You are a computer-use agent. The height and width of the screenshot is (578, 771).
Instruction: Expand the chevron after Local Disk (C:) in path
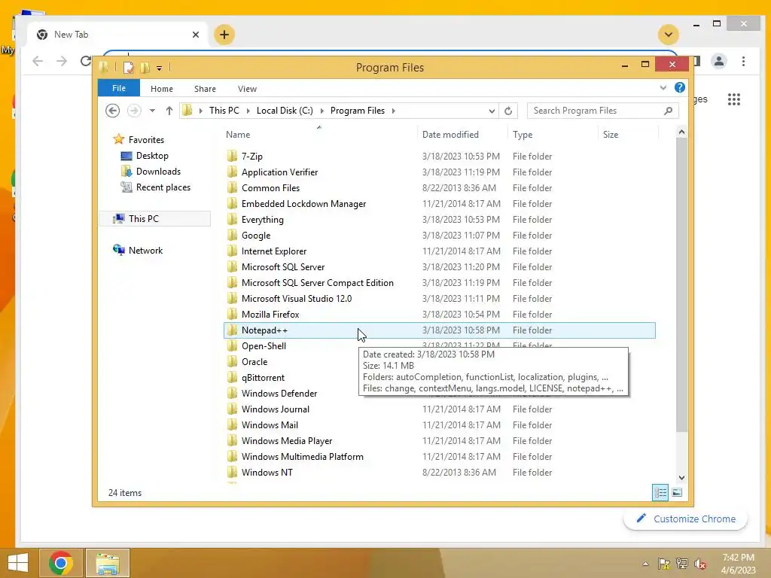[322, 111]
